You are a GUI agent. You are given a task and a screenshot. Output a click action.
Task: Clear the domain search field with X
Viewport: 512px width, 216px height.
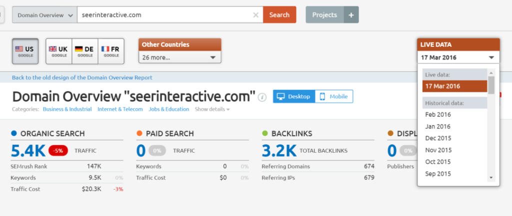pos(256,15)
